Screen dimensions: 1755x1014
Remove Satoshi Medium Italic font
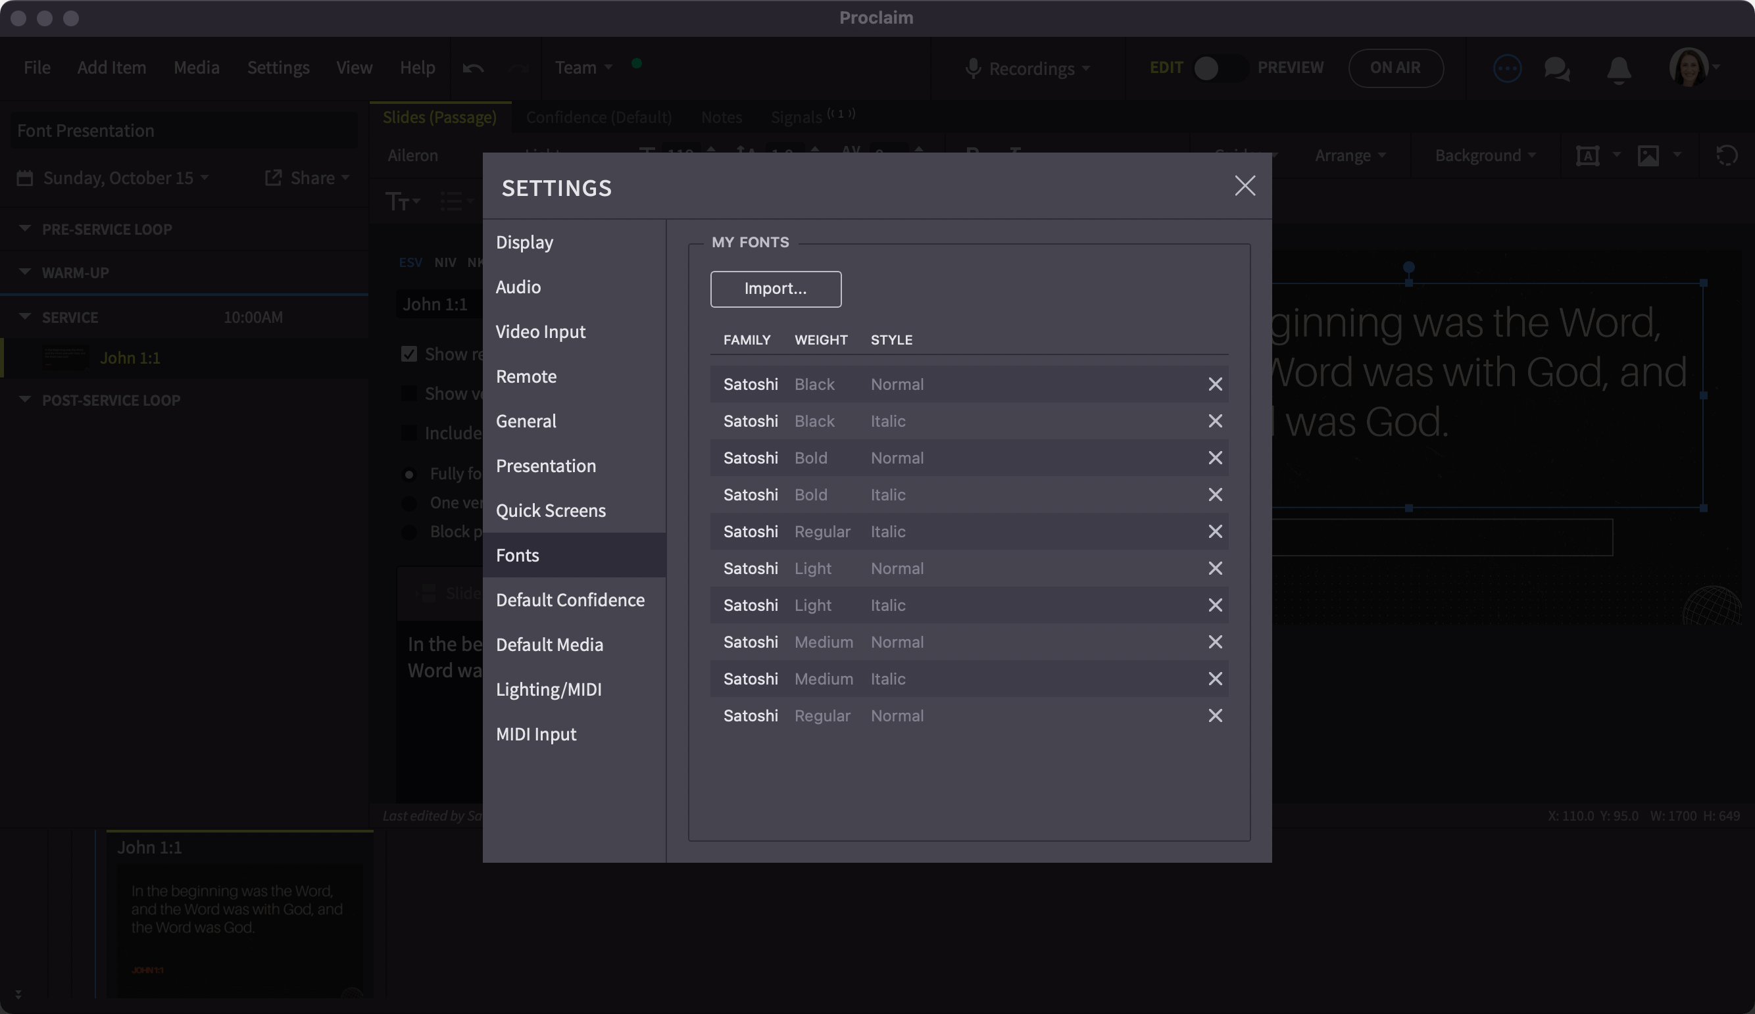[x=1214, y=679]
